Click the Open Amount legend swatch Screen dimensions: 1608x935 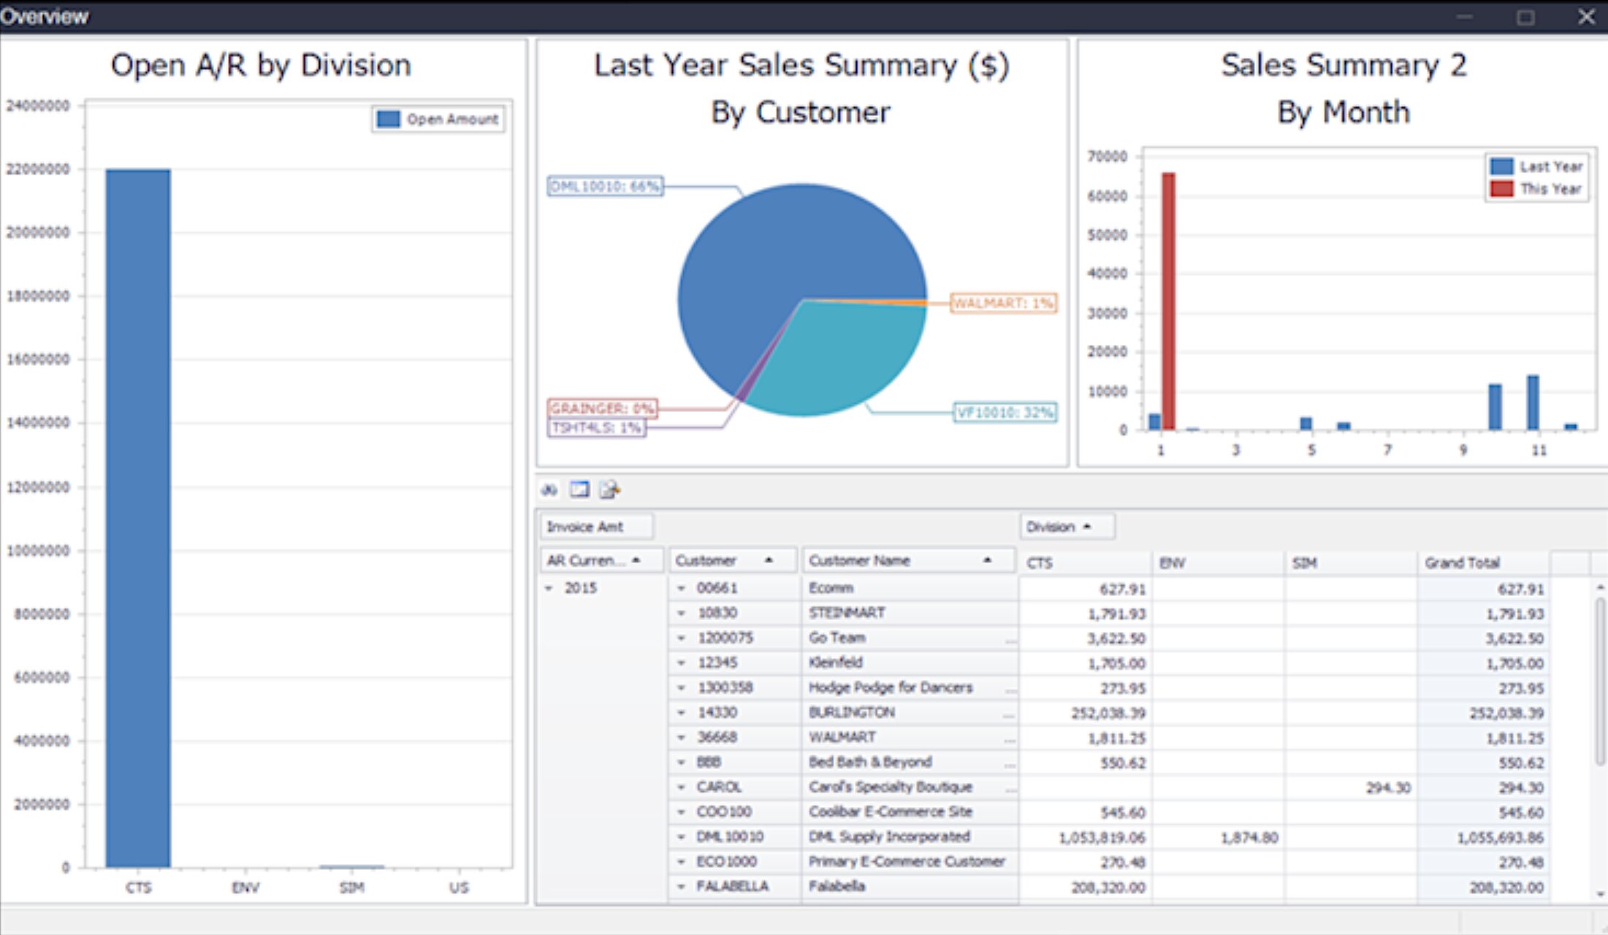[389, 119]
